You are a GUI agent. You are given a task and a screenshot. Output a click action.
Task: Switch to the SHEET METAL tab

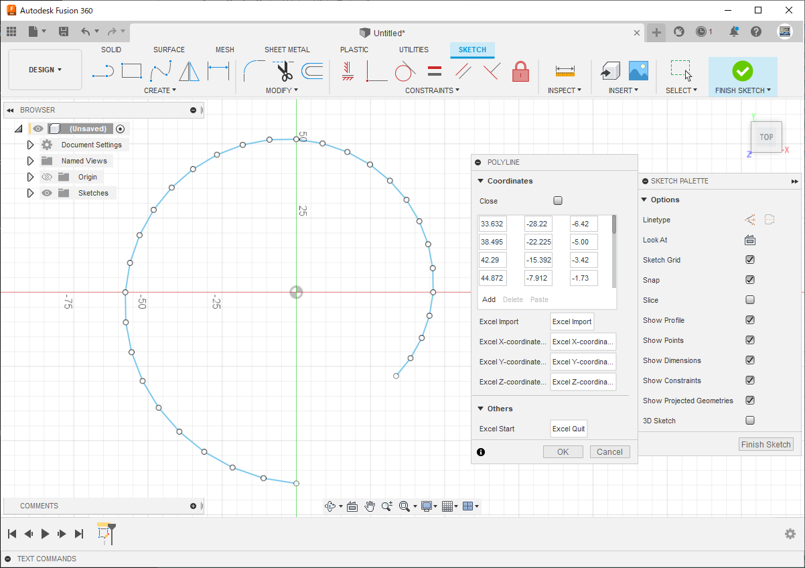click(x=287, y=50)
